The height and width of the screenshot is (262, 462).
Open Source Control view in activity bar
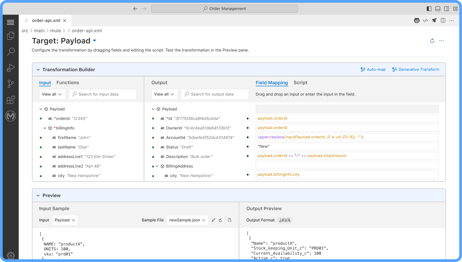pos(11,84)
